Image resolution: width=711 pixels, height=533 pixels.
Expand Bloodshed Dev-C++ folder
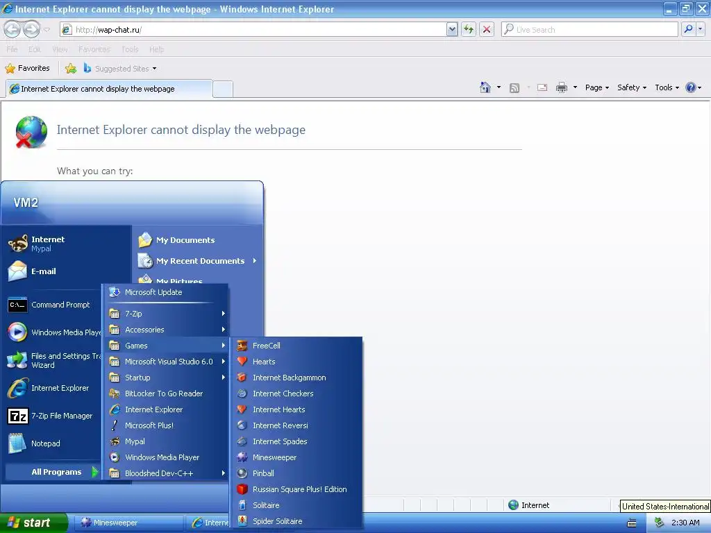tap(166, 473)
